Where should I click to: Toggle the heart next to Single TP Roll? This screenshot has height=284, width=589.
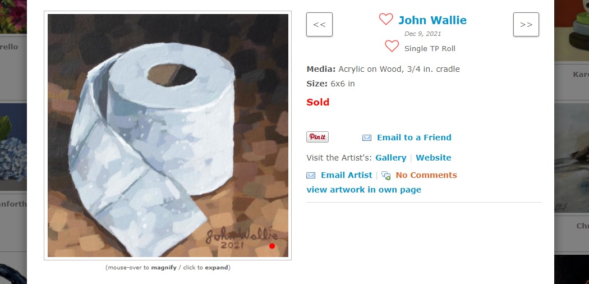tap(392, 46)
